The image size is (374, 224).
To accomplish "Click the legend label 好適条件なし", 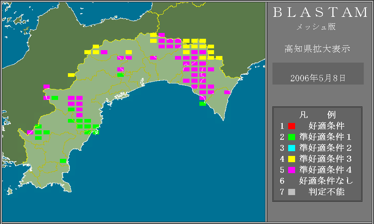I will (326, 181).
